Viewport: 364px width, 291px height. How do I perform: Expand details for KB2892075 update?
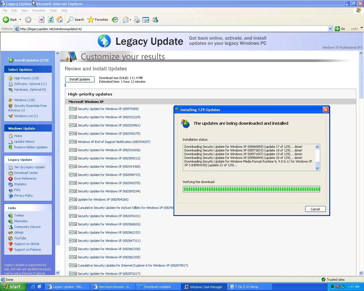pos(75,183)
